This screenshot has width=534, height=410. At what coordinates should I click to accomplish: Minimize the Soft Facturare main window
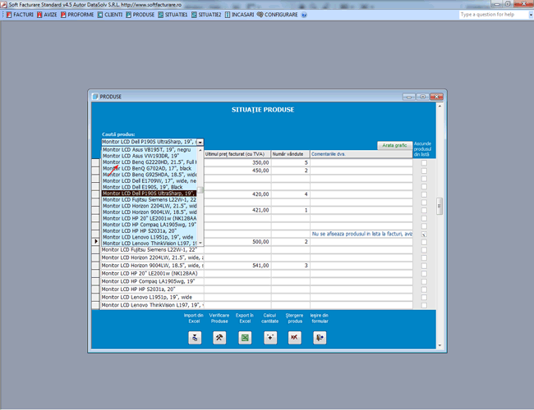coord(496,4)
